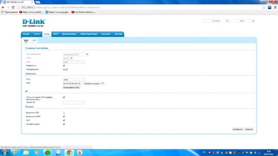Open the Контроль tab

click(106, 34)
